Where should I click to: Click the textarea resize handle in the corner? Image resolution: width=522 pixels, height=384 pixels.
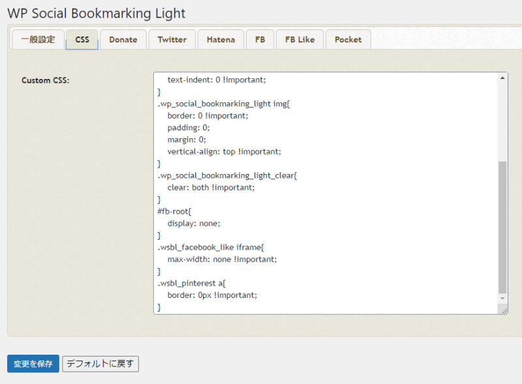pos(504,310)
